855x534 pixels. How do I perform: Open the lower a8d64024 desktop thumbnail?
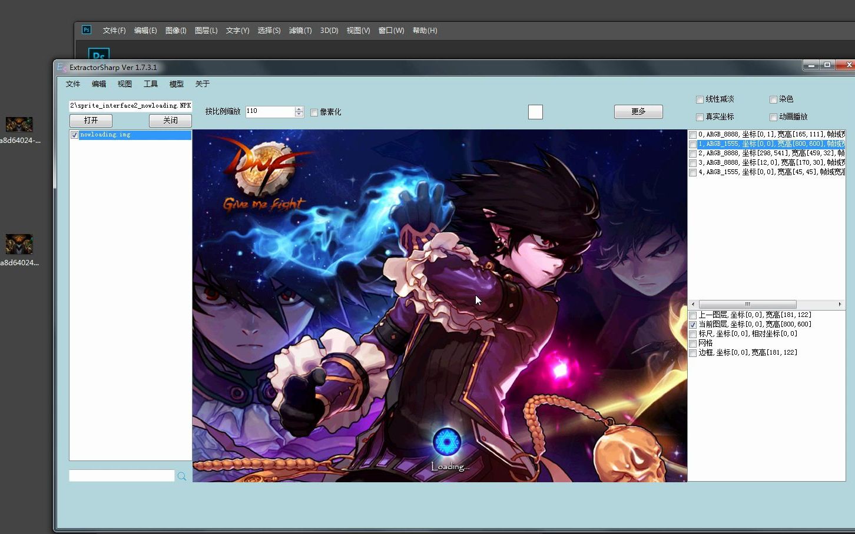pos(19,244)
